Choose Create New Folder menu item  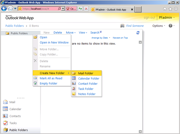[52, 73]
